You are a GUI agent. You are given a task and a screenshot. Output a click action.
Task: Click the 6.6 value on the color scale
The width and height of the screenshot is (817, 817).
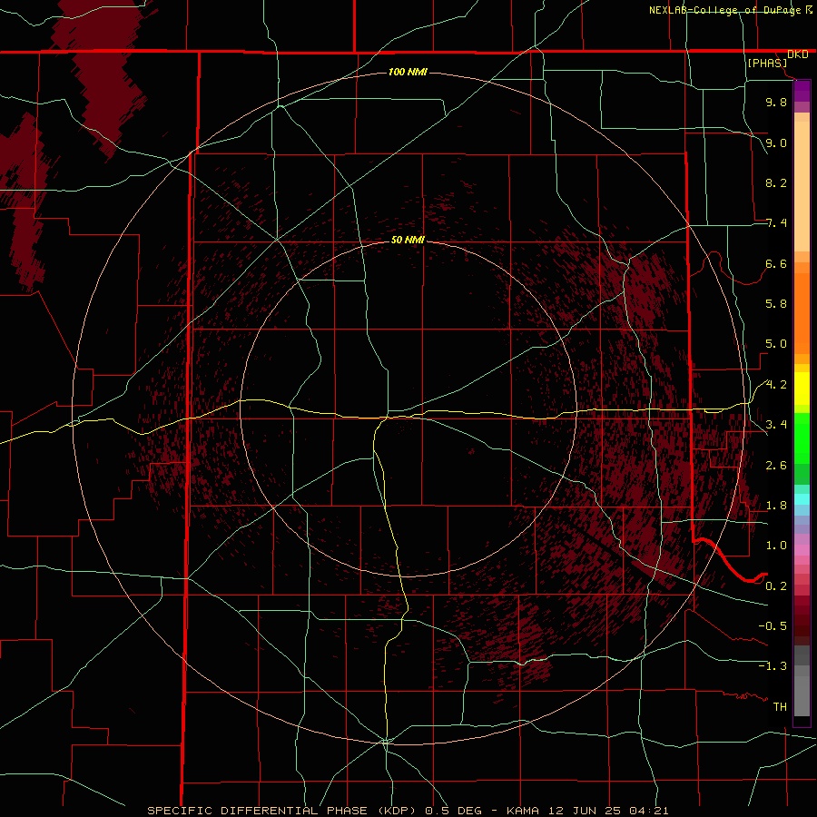(x=776, y=263)
